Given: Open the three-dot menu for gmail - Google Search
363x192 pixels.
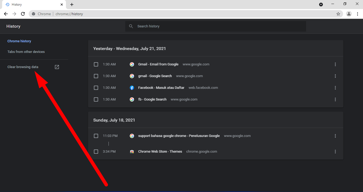Looking at the screenshot, I should [x=335, y=76].
